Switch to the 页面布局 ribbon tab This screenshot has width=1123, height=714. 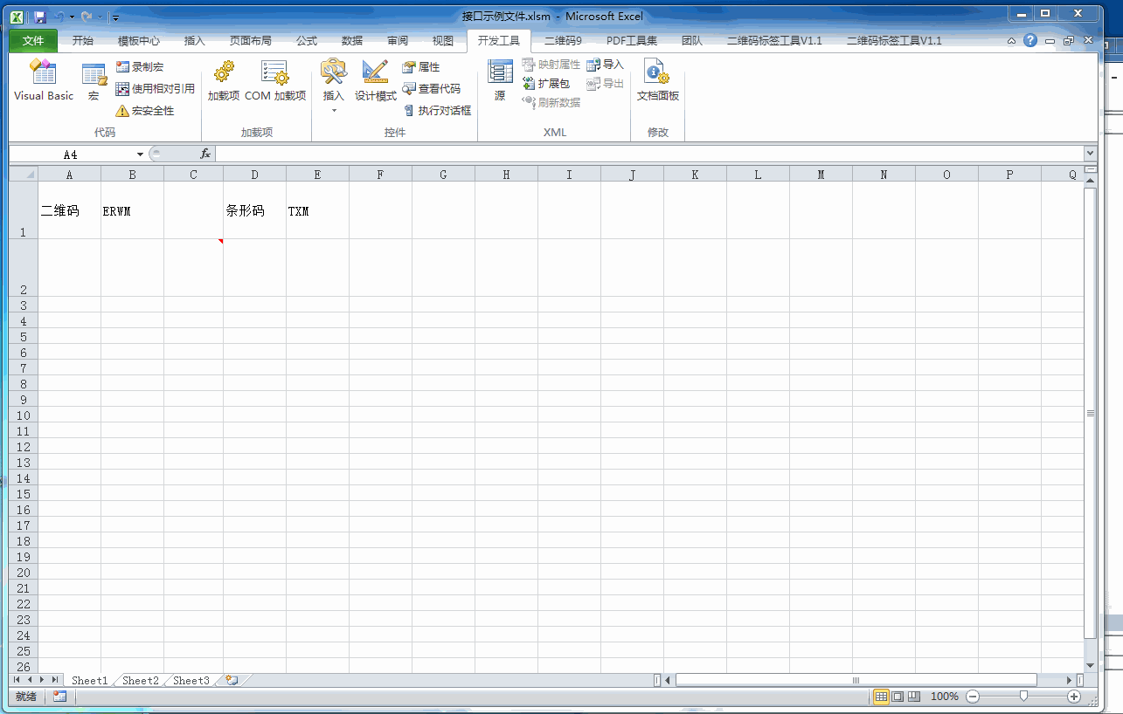(251, 40)
